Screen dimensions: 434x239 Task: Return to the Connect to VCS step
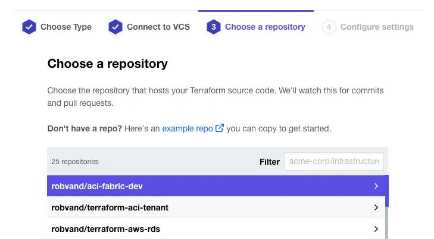158,27
